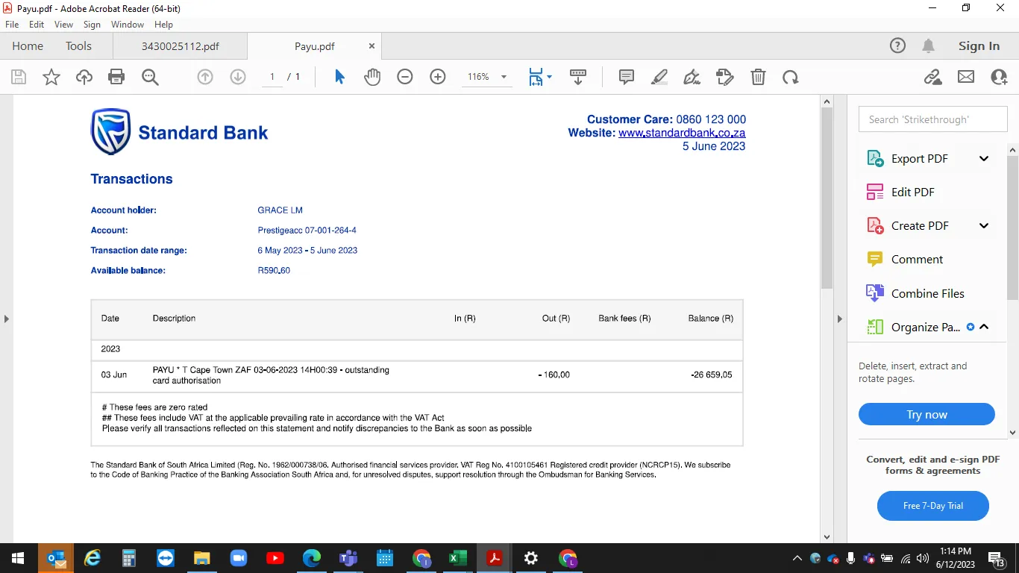
Task: Open Combine Files tool
Action: click(x=927, y=293)
